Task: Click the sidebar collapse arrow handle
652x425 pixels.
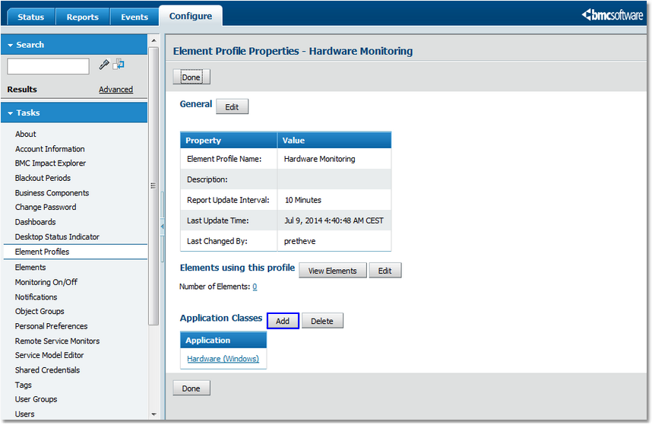Action: [162, 227]
